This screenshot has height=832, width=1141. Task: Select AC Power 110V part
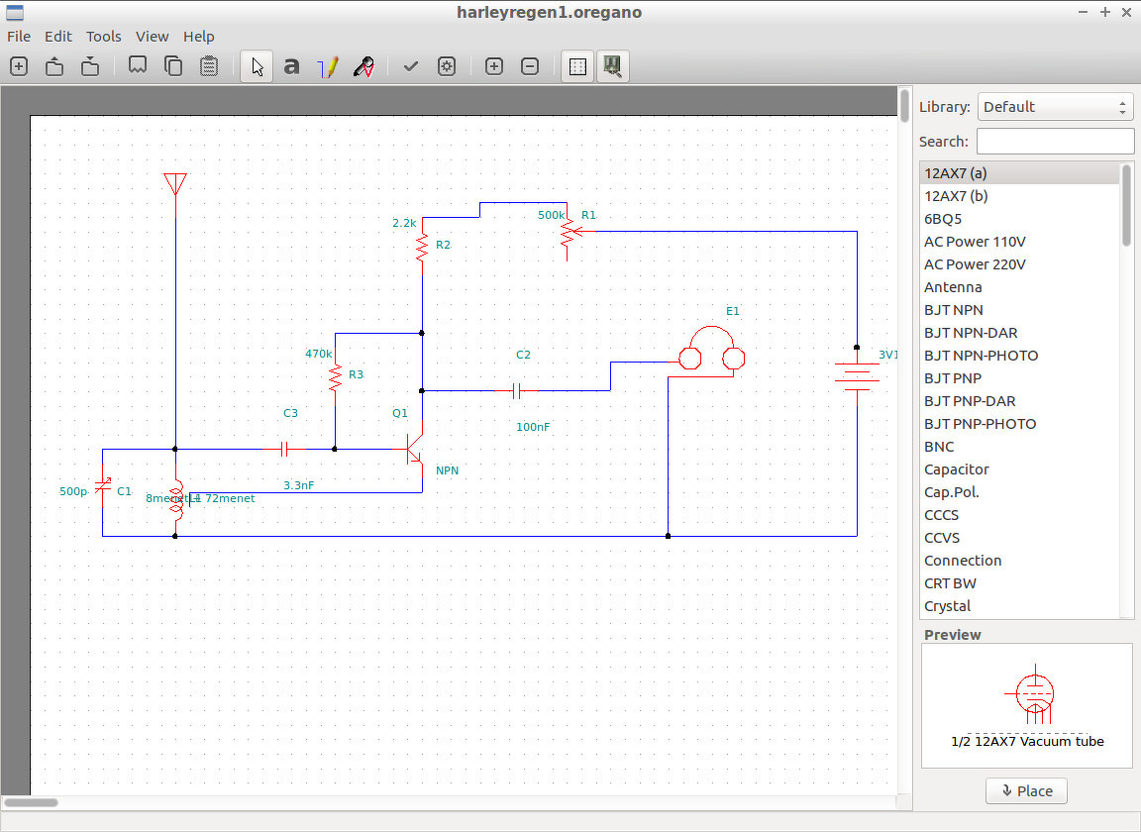[x=1019, y=242]
